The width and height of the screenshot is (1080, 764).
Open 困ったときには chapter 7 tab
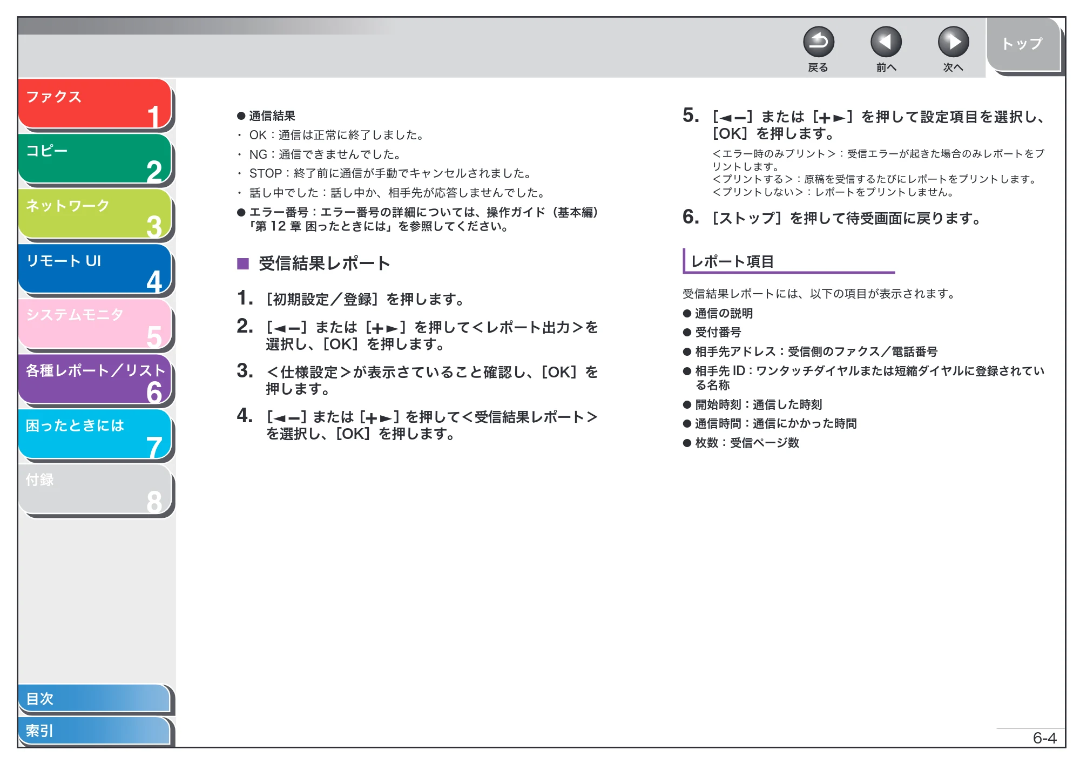(95, 434)
